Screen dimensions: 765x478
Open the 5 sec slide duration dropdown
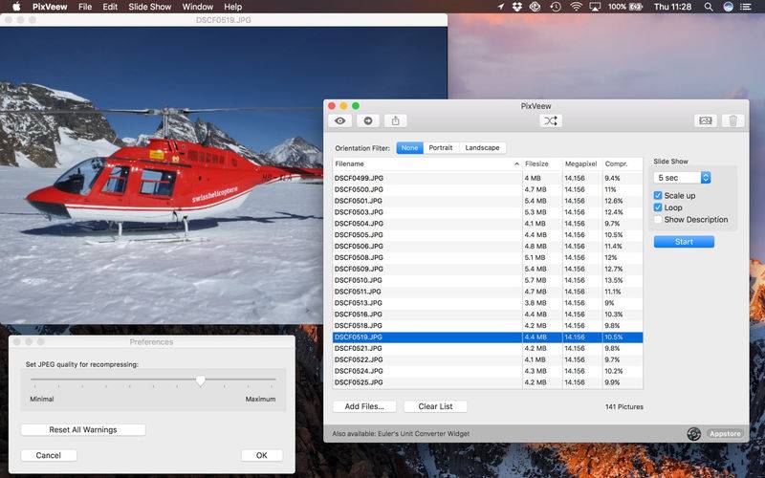[682, 178]
